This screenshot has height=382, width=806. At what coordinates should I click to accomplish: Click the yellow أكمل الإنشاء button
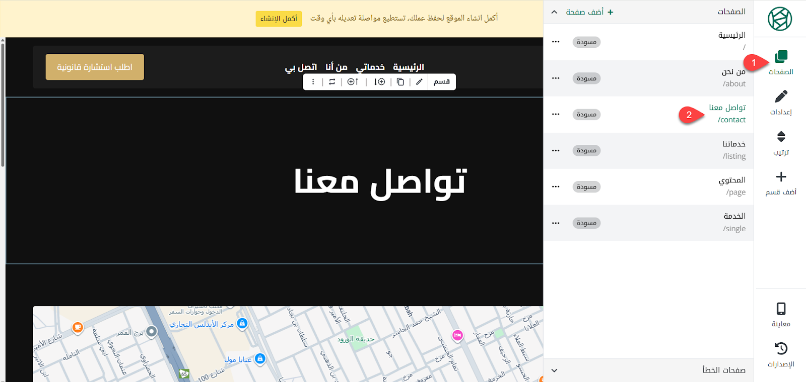click(279, 19)
